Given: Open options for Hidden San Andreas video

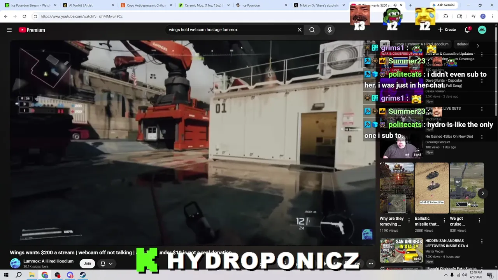Looking at the screenshot, I should (482, 241).
